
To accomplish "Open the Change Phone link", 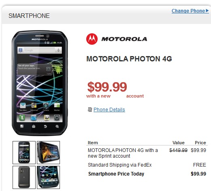I will coord(188,11).
